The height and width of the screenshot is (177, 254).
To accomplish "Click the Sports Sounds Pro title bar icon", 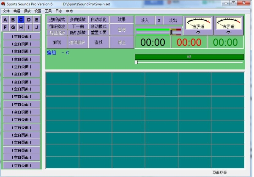I will point(3,4).
